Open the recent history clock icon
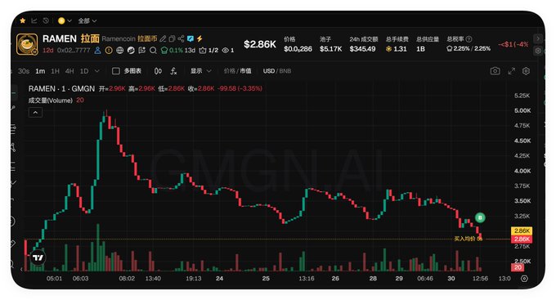The width and height of the screenshot is (556, 300). (x=46, y=20)
